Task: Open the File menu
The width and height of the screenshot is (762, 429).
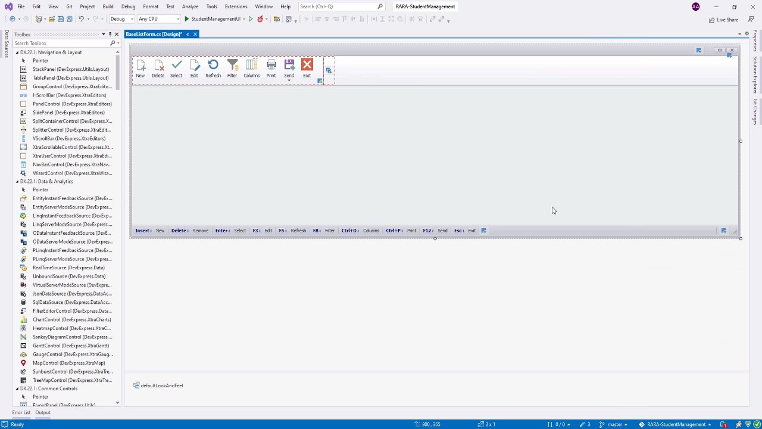Action: (x=21, y=7)
